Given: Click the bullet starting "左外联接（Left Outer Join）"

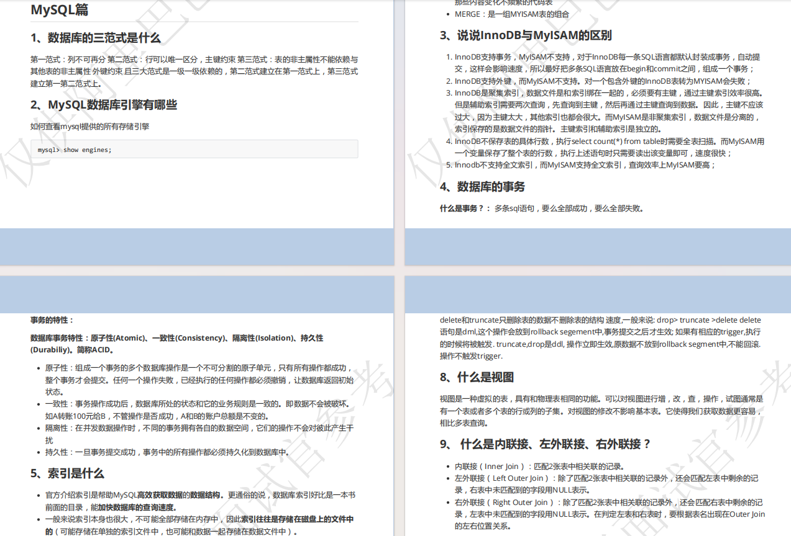Looking at the screenshot, I should pos(606,484).
